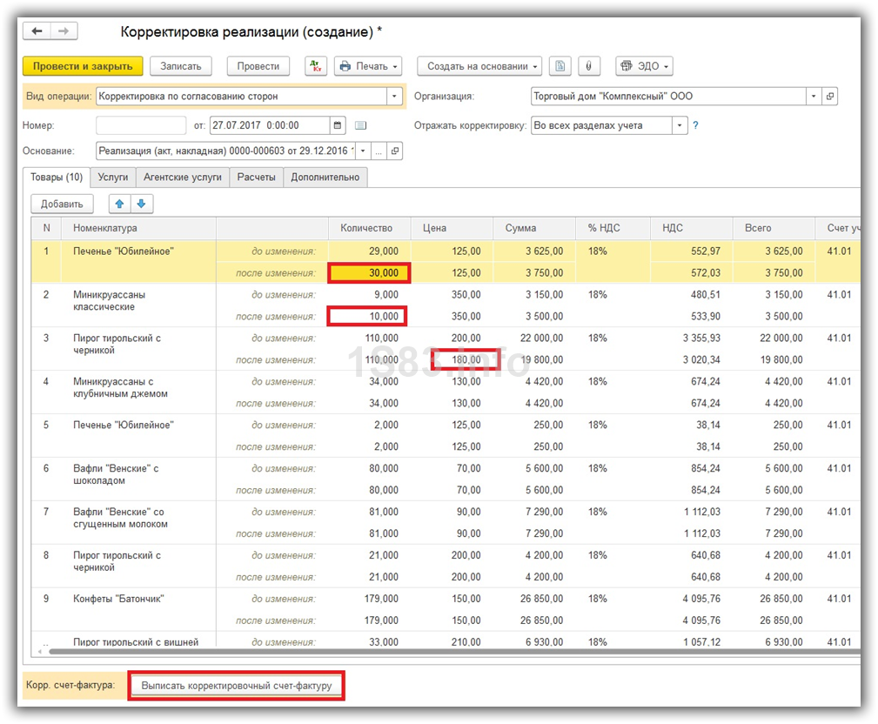
Task: Click the forward navigation arrow
Action: point(64,31)
